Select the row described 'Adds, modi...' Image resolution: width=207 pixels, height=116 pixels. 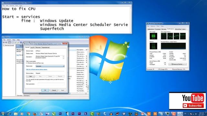pos(81,64)
